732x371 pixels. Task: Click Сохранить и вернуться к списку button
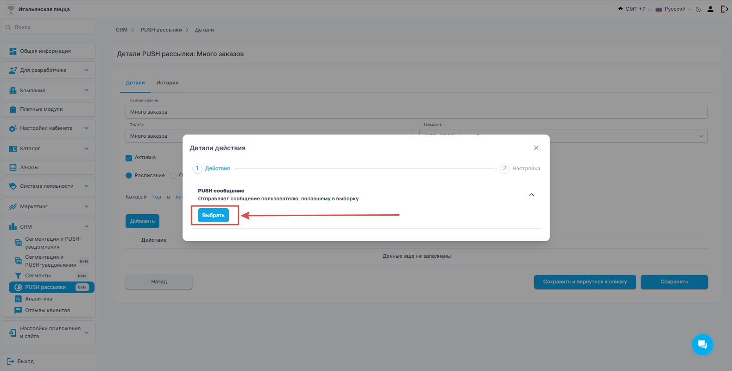(585, 282)
